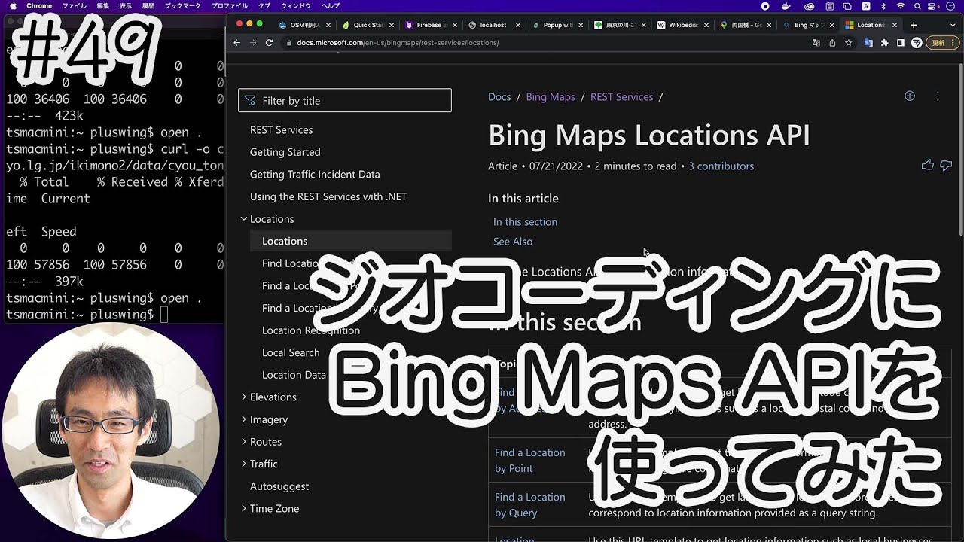The image size is (964, 542).
Task: Select Autosuggest in the sidebar
Action: tap(279, 486)
